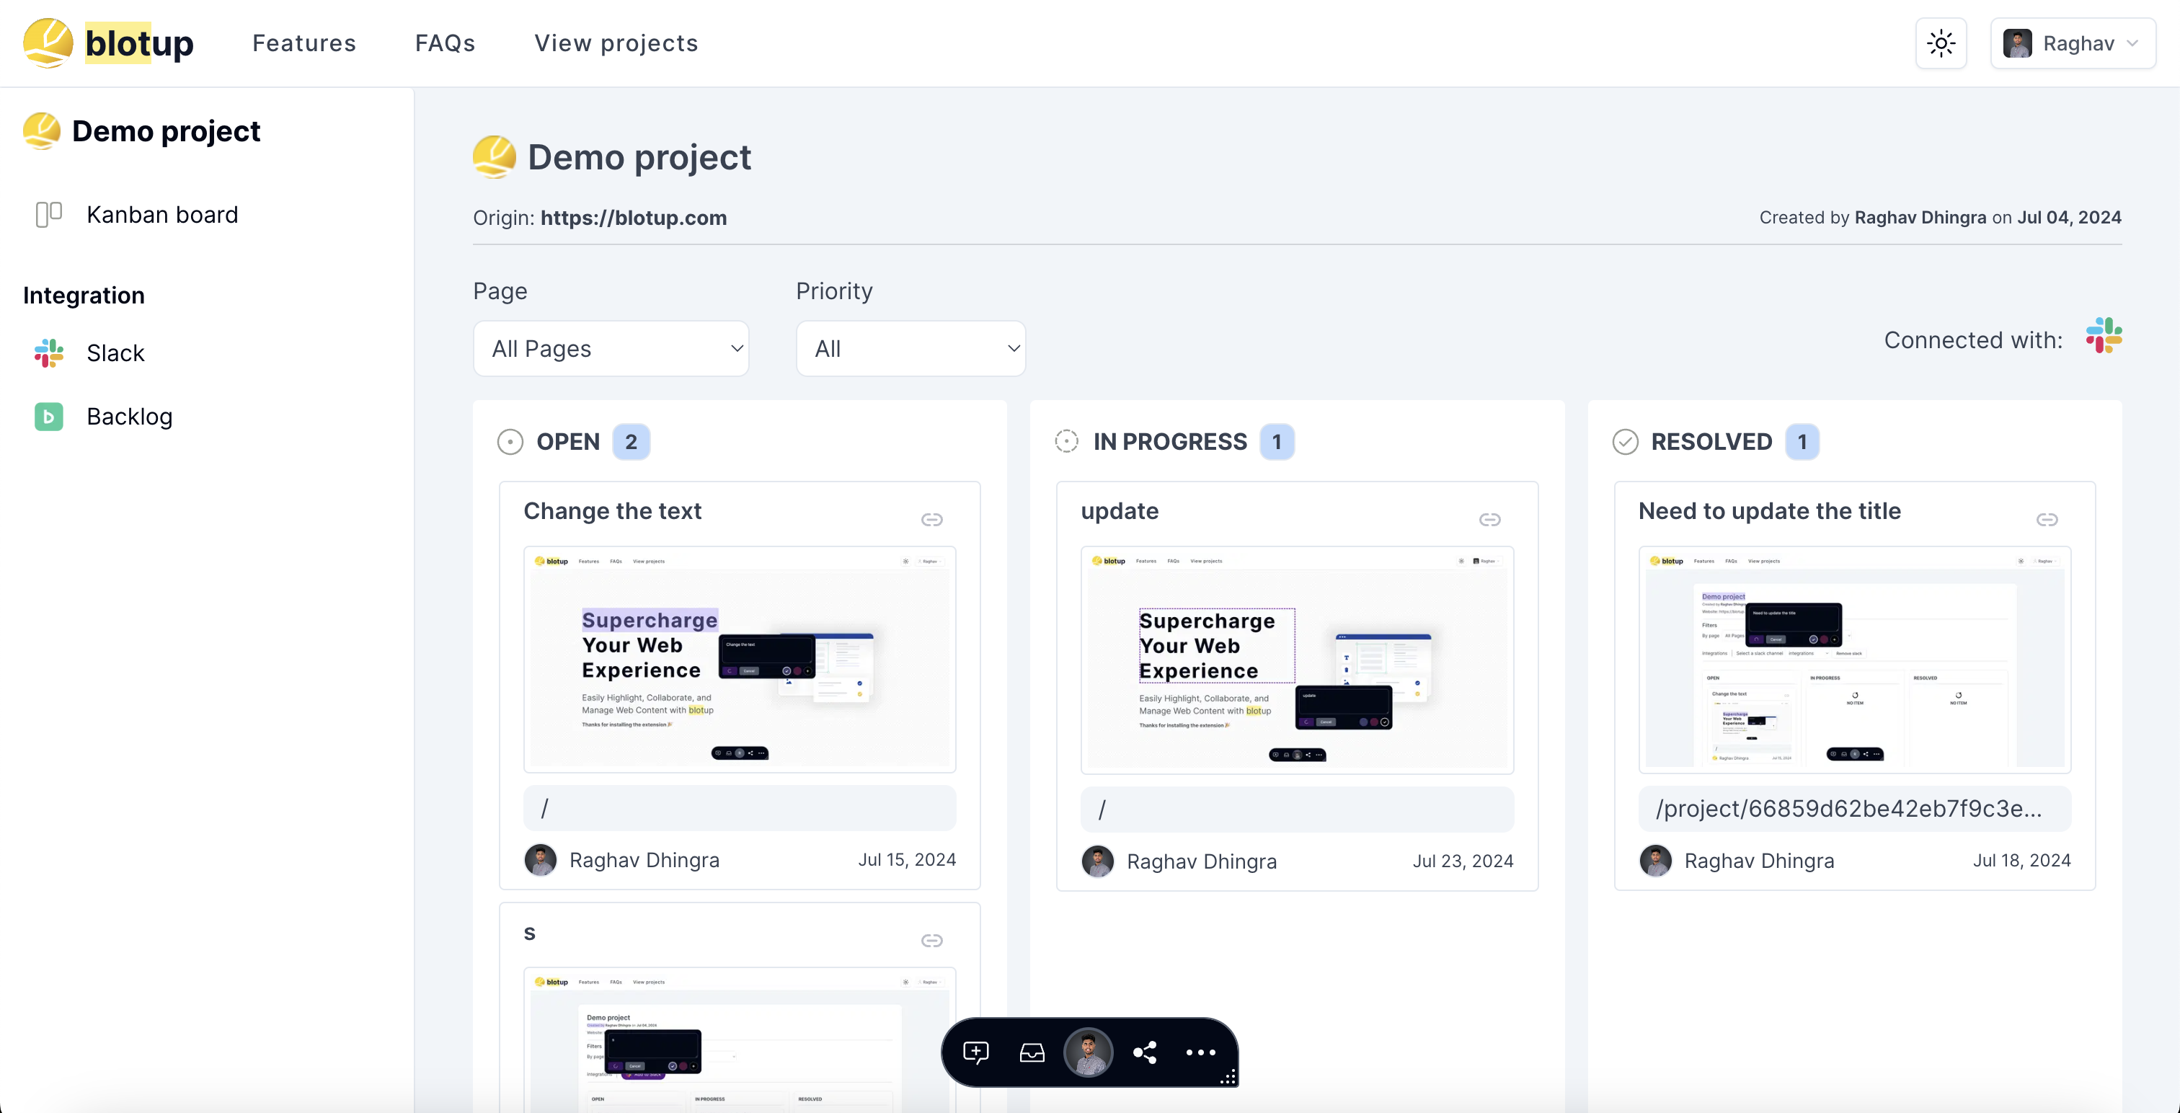
Task: Click the Demo project logo in main heading
Action: pos(495,156)
